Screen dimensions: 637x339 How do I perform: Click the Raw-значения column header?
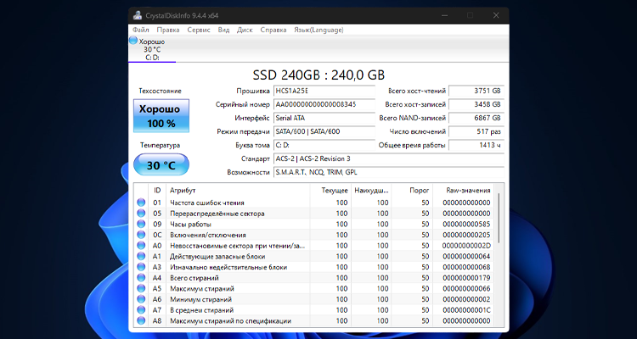(464, 190)
